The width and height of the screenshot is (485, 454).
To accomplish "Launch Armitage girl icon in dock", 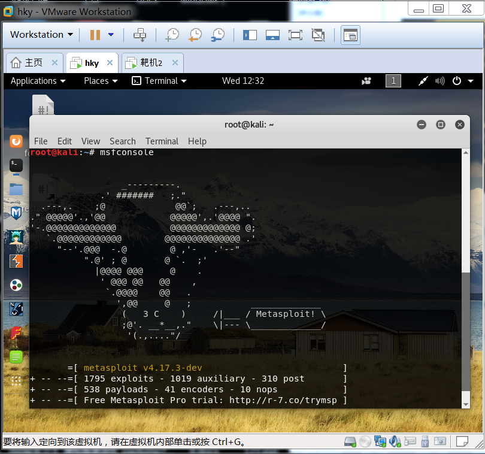I will point(16,237).
